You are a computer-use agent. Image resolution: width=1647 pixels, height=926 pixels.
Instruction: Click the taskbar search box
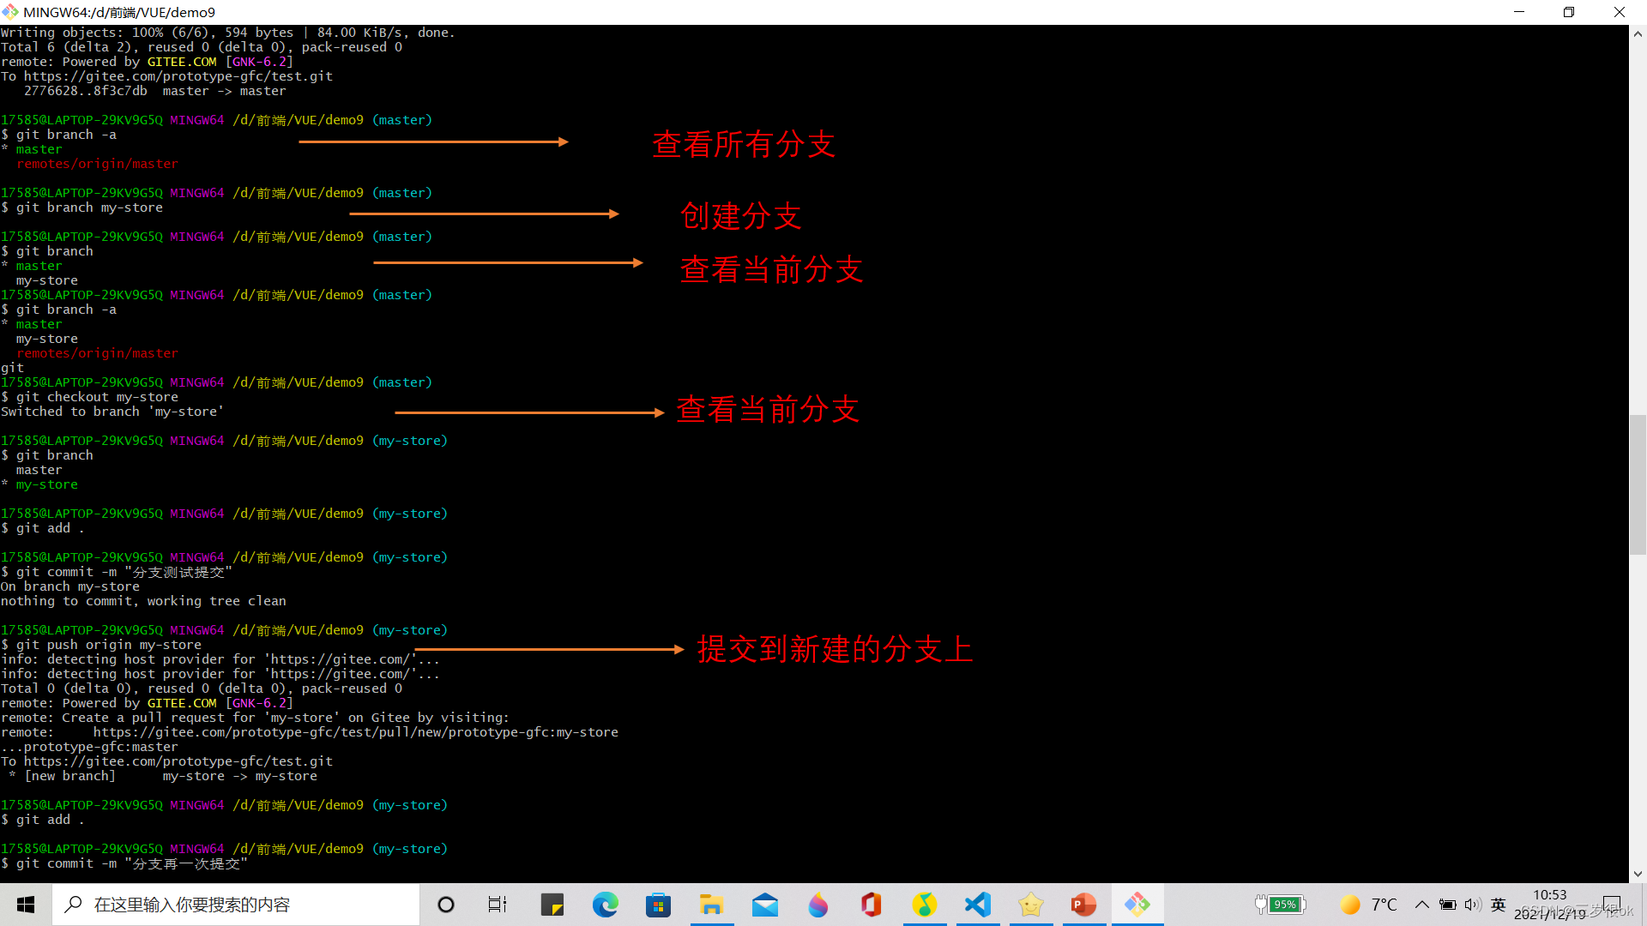pos(236,905)
